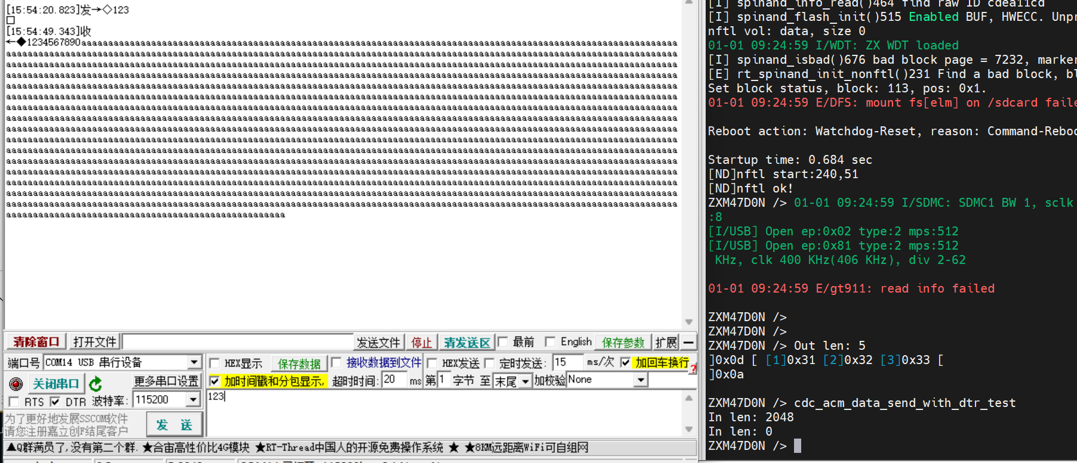Image resolution: width=1077 pixels, height=463 pixels.
Task: Click the receive window scrollbar down arrow
Action: [x=688, y=322]
